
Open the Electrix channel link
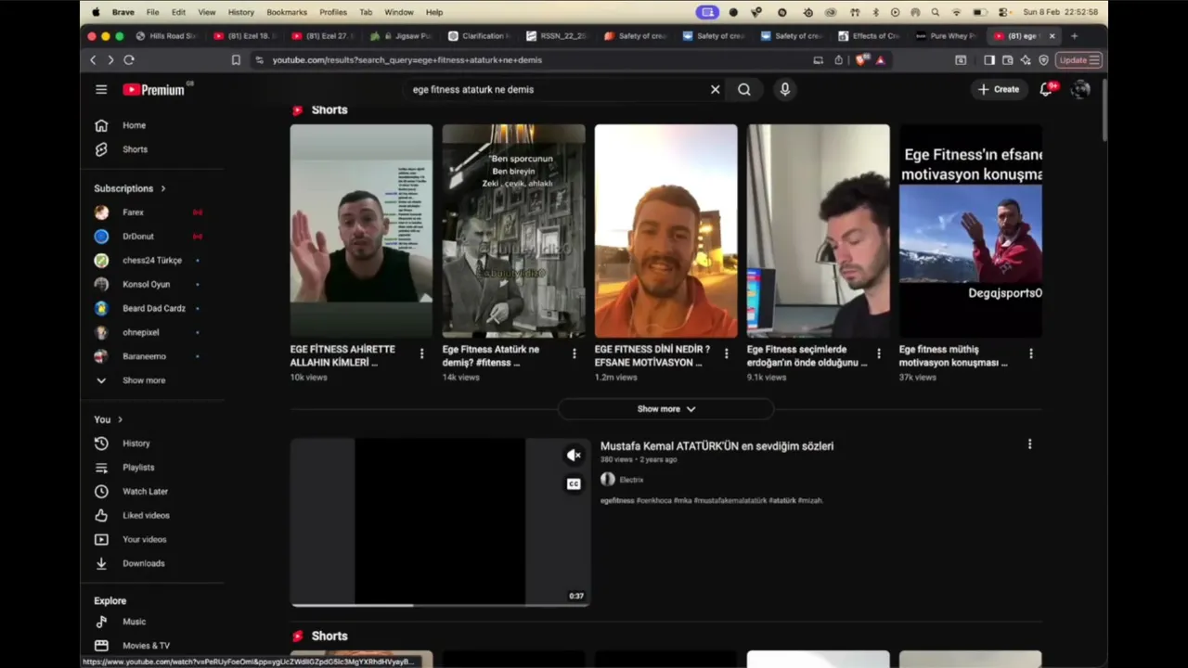[631, 480]
